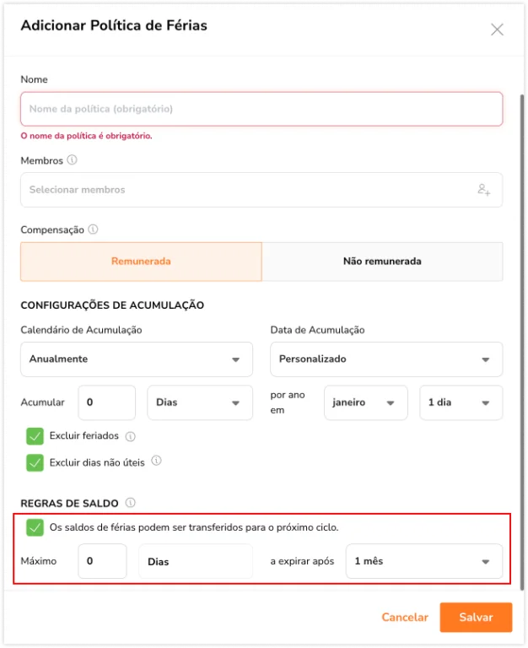Click the info icon beside Regras de Saldo
The width and height of the screenshot is (528, 648).
130,503
